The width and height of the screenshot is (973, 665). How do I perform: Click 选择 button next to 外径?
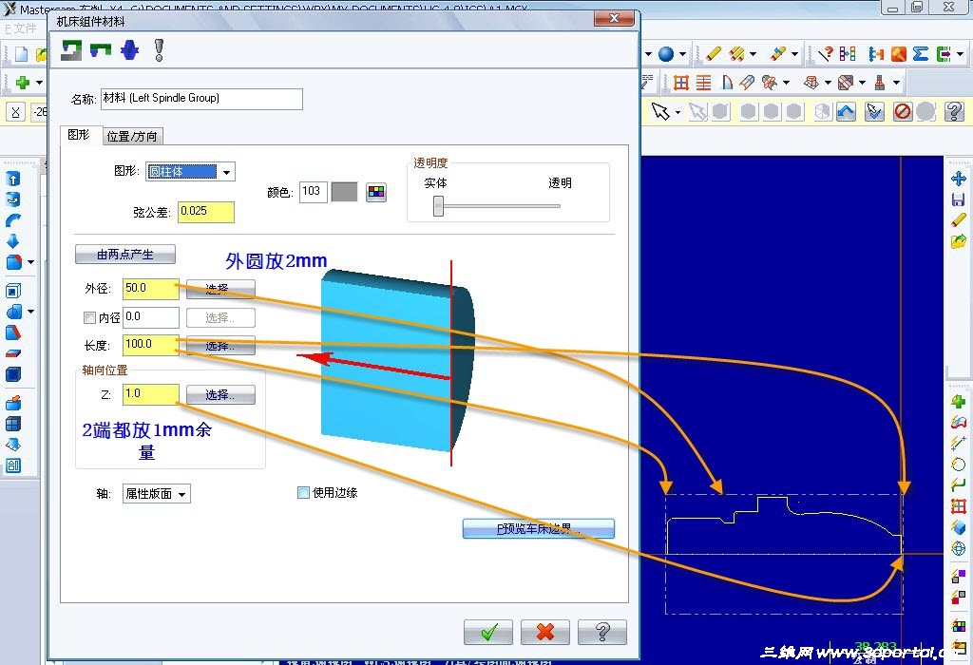(220, 289)
